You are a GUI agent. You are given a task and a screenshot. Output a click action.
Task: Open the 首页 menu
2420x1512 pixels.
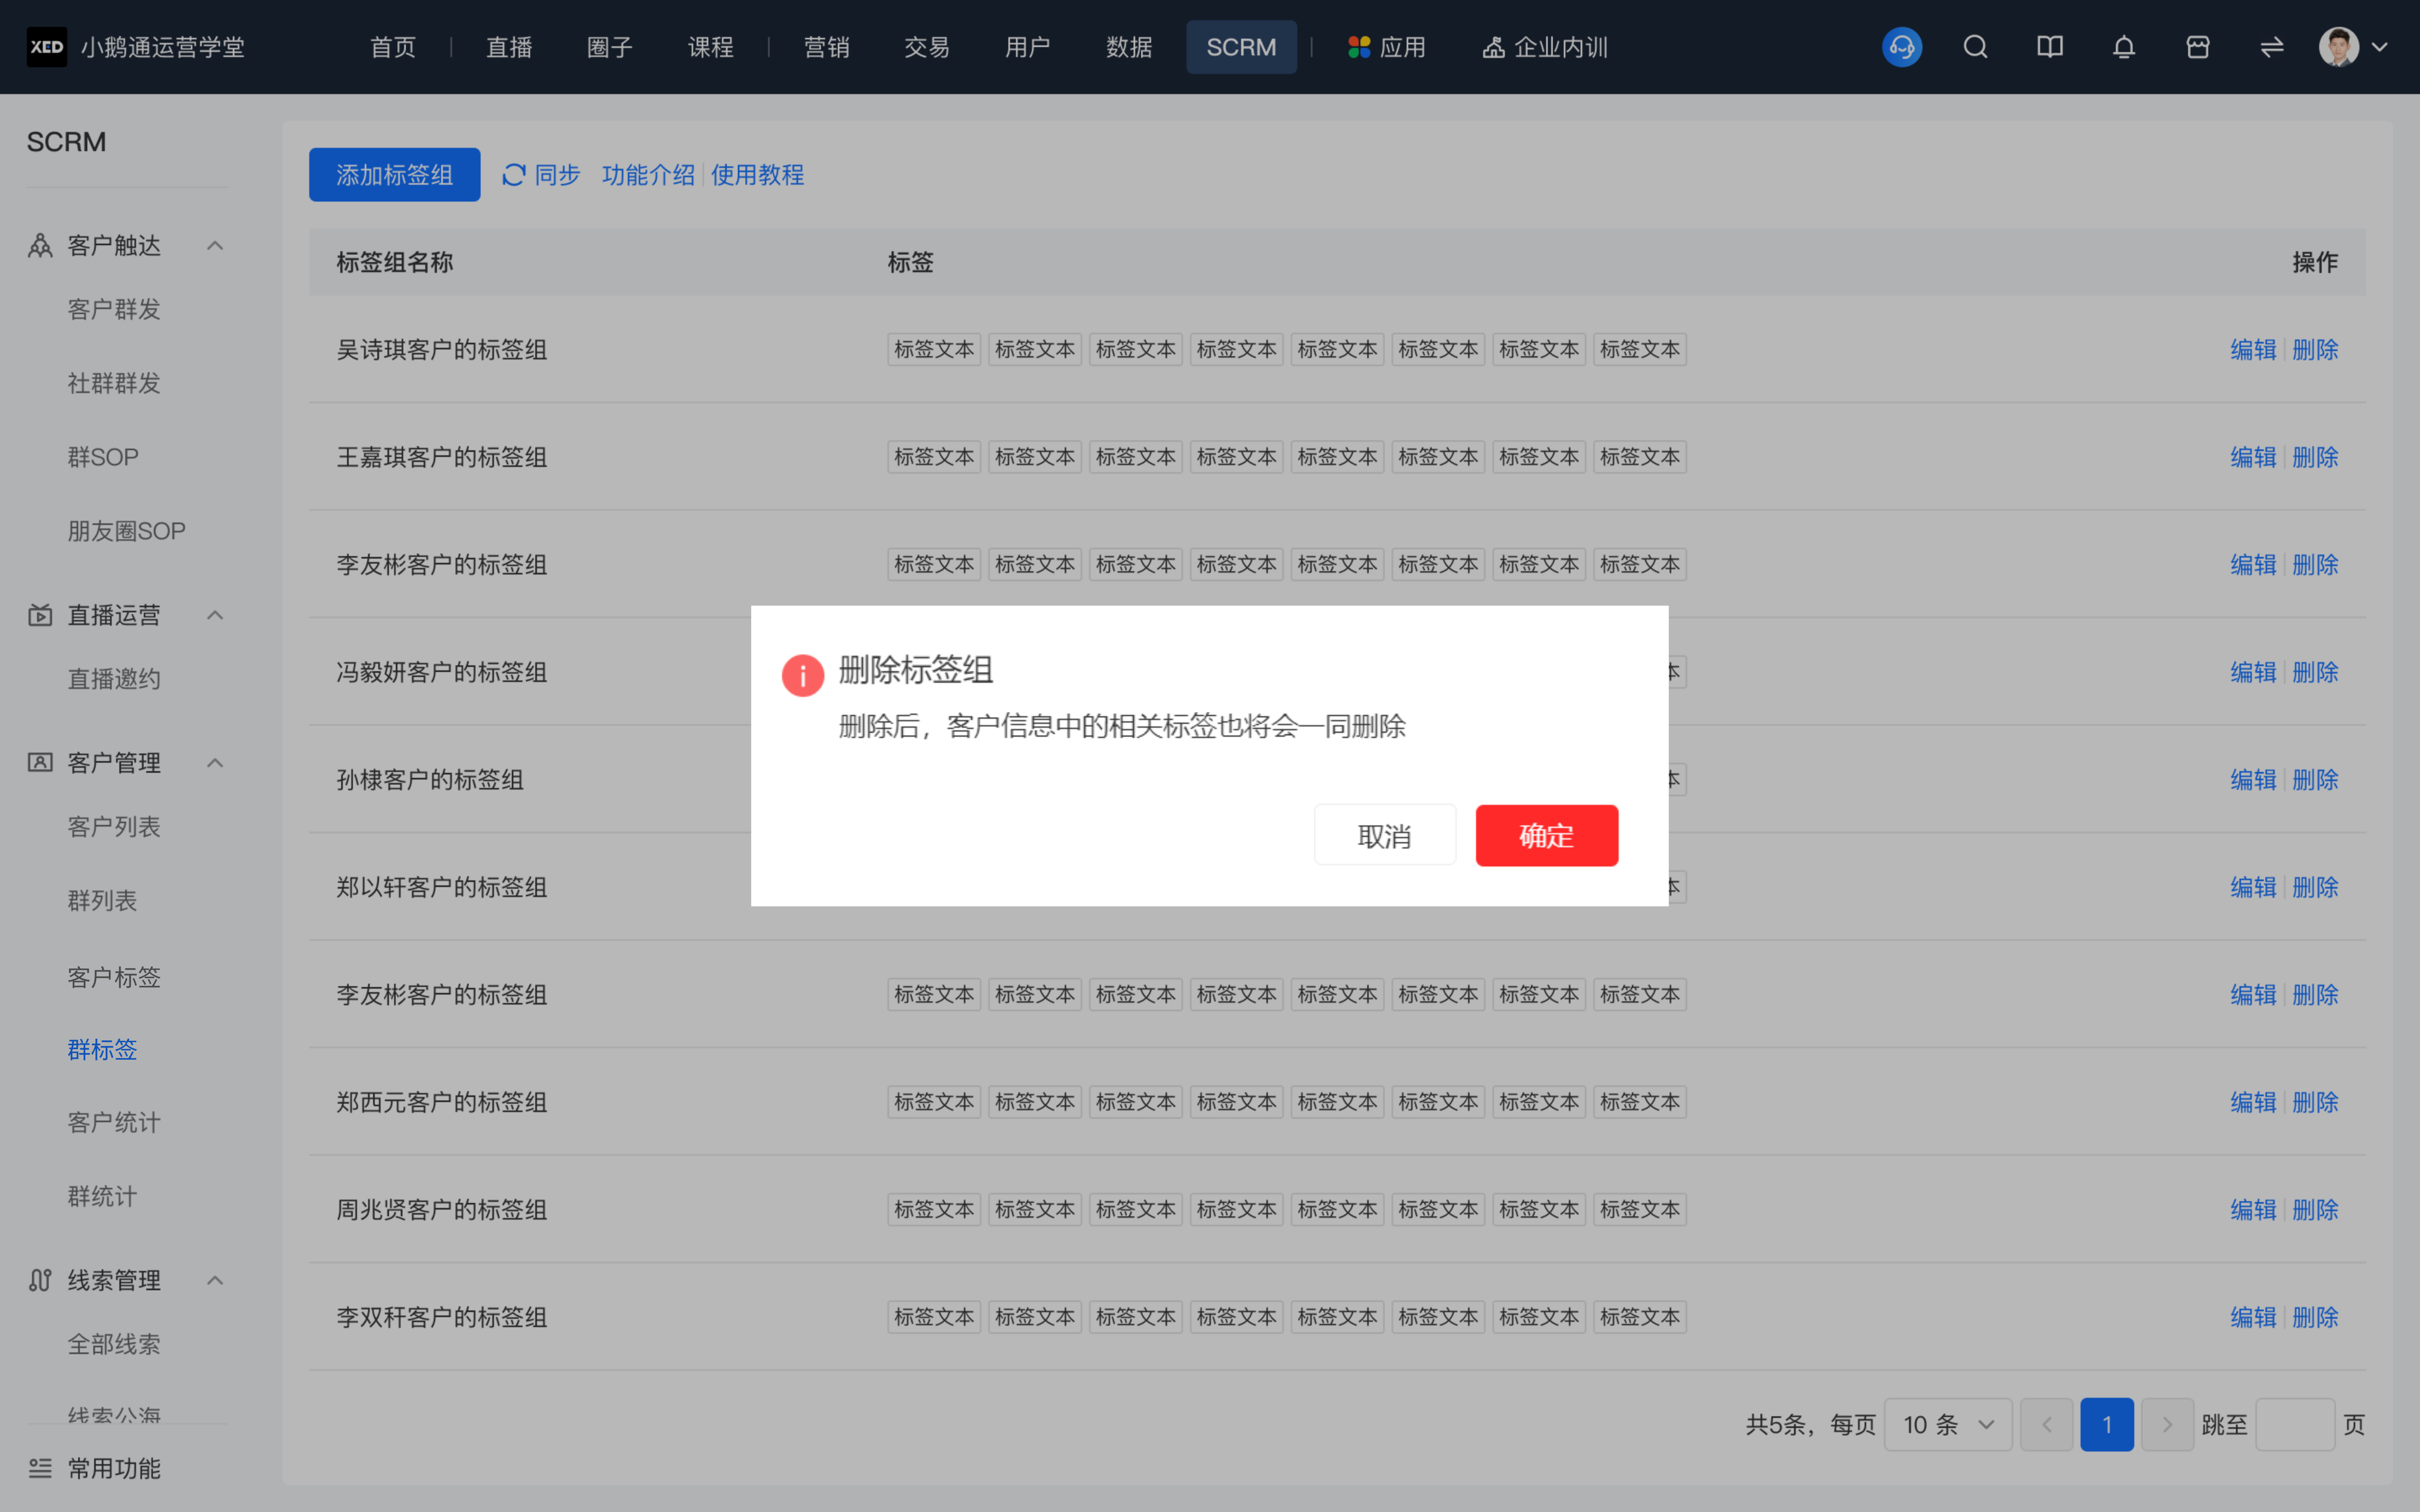point(392,47)
